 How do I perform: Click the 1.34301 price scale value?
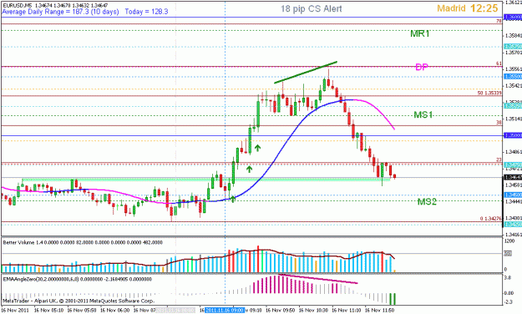[513, 218]
